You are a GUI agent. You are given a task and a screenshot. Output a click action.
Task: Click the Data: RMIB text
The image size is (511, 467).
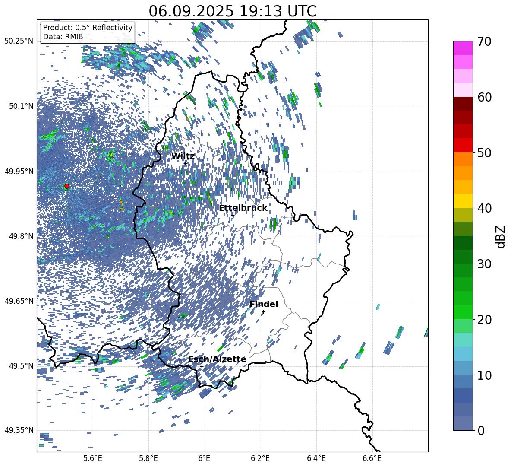pos(63,37)
